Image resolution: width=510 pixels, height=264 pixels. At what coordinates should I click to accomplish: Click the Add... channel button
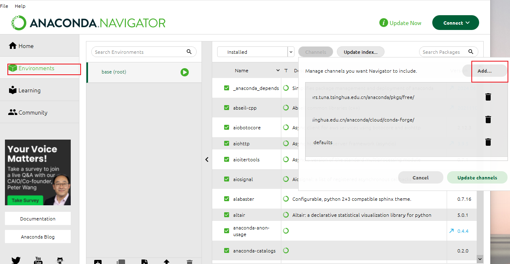(484, 71)
